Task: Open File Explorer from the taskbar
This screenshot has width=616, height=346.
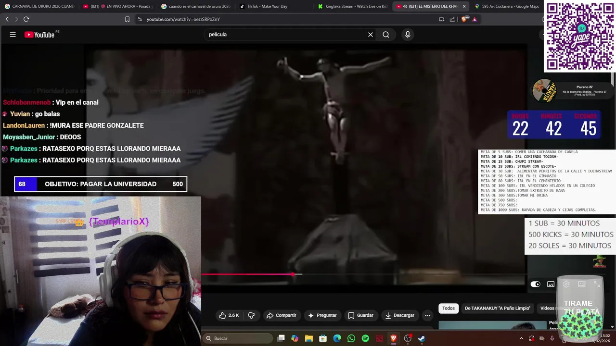Action: tap(309, 338)
